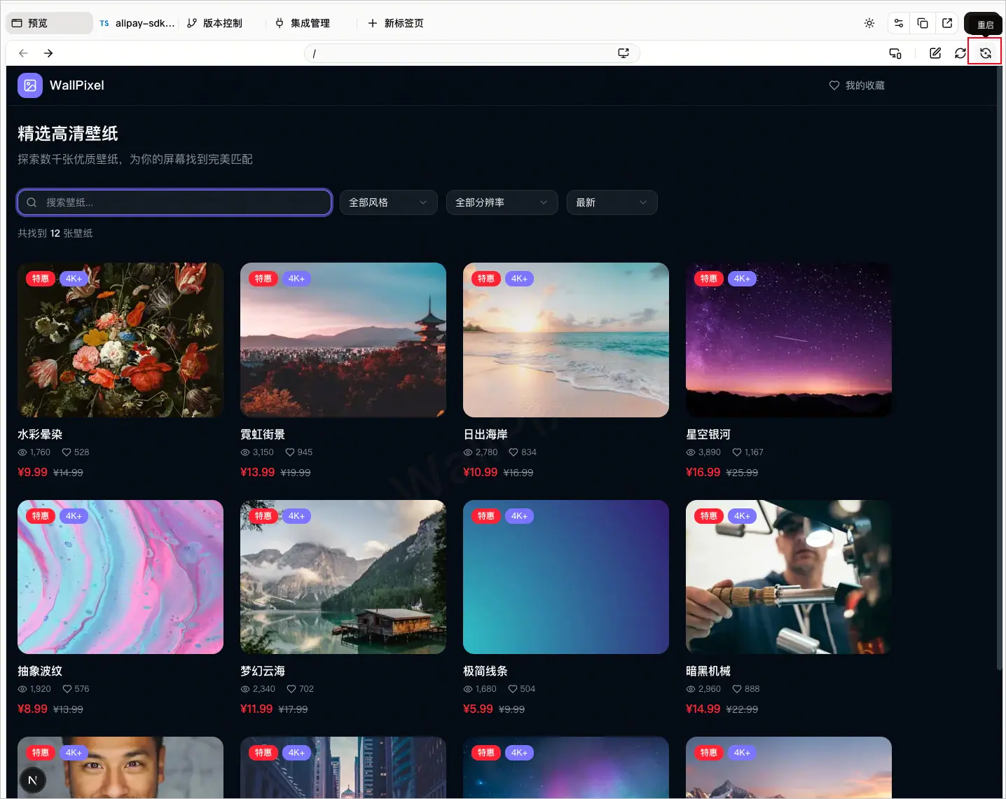
Task: Open the 水彩晕染 floral wallpaper thumbnail
Action: pyautogui.click(x=120, y=340)
